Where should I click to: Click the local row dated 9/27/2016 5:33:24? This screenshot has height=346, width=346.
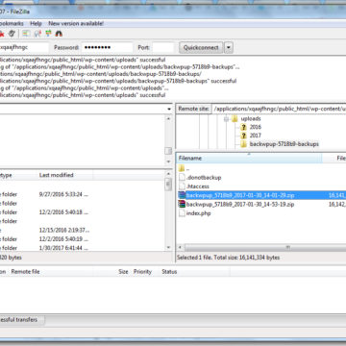click(x=82, y=194)
